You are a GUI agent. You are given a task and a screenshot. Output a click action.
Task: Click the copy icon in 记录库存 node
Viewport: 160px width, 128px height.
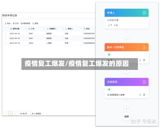[144, 95]
